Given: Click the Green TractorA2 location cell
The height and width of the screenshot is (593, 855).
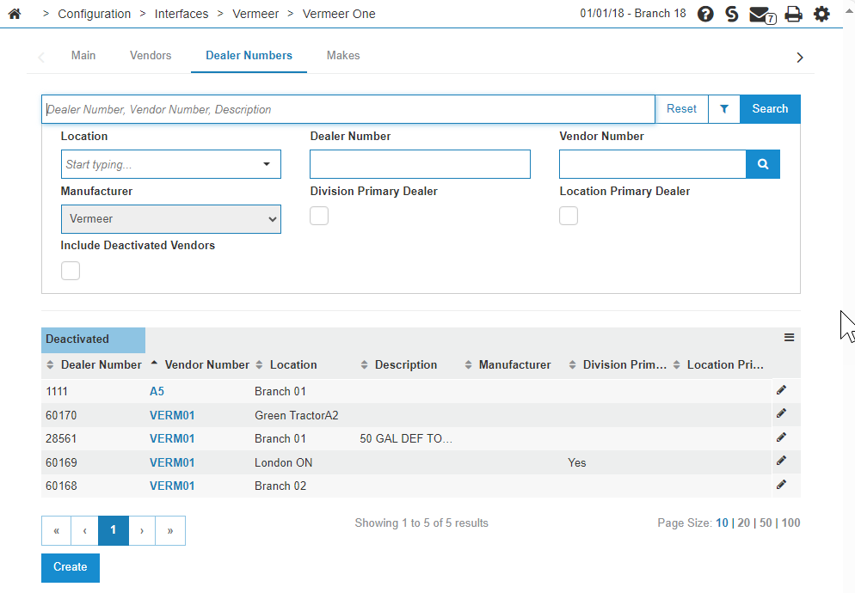Looking at the screenshot, I should point(296,415).
